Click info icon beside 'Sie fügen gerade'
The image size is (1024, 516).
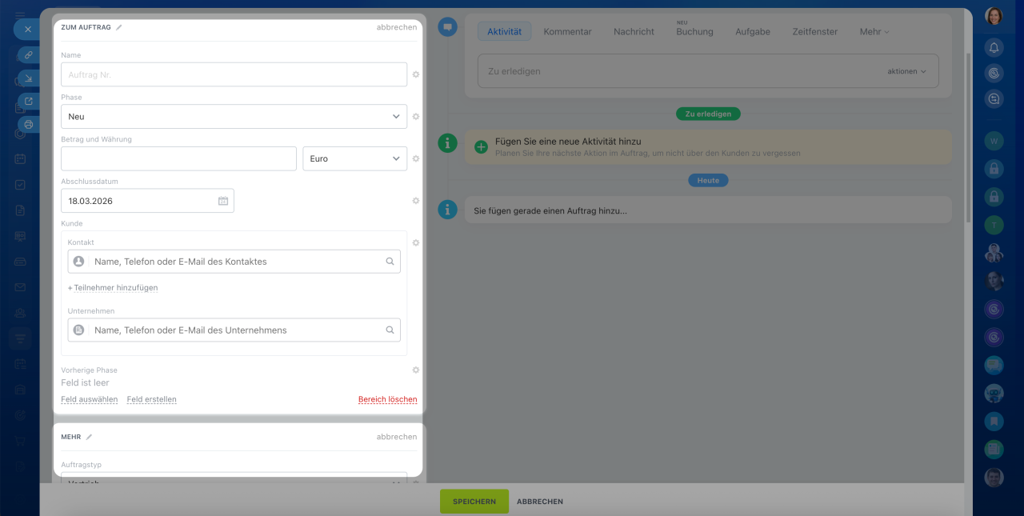click(448, 210)
